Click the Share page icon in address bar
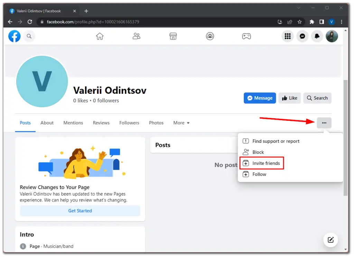Image resolution: width=354 pixels, height=258 pixels. pyautogui.click(x=290, y=22)
